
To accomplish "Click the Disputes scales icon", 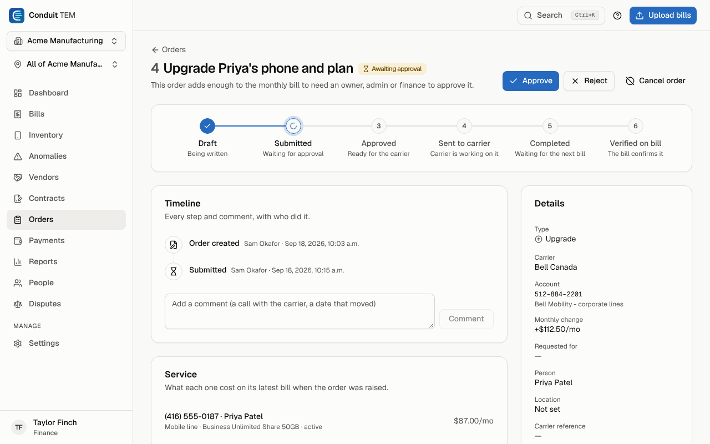I will point(18,304).
